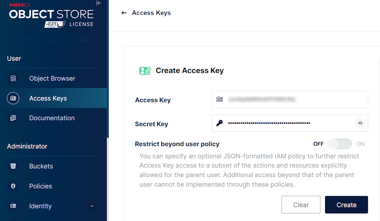Click the Identity sidebar icon
Viewport: 380px width, 221px height.
pos(13,206)
